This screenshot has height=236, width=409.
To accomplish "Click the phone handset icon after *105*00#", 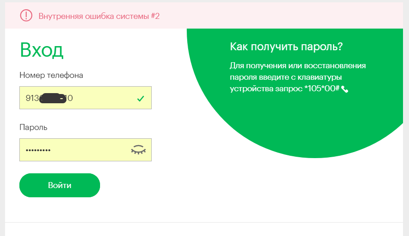I will (345, 89).
